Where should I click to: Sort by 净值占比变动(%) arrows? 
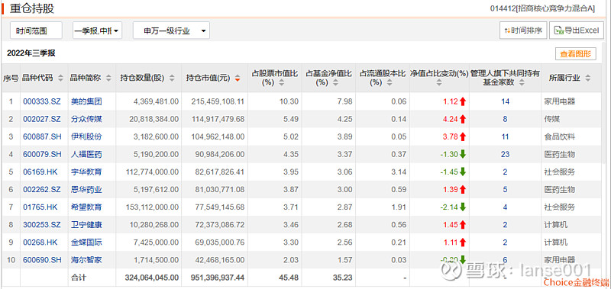coord(439,82)
